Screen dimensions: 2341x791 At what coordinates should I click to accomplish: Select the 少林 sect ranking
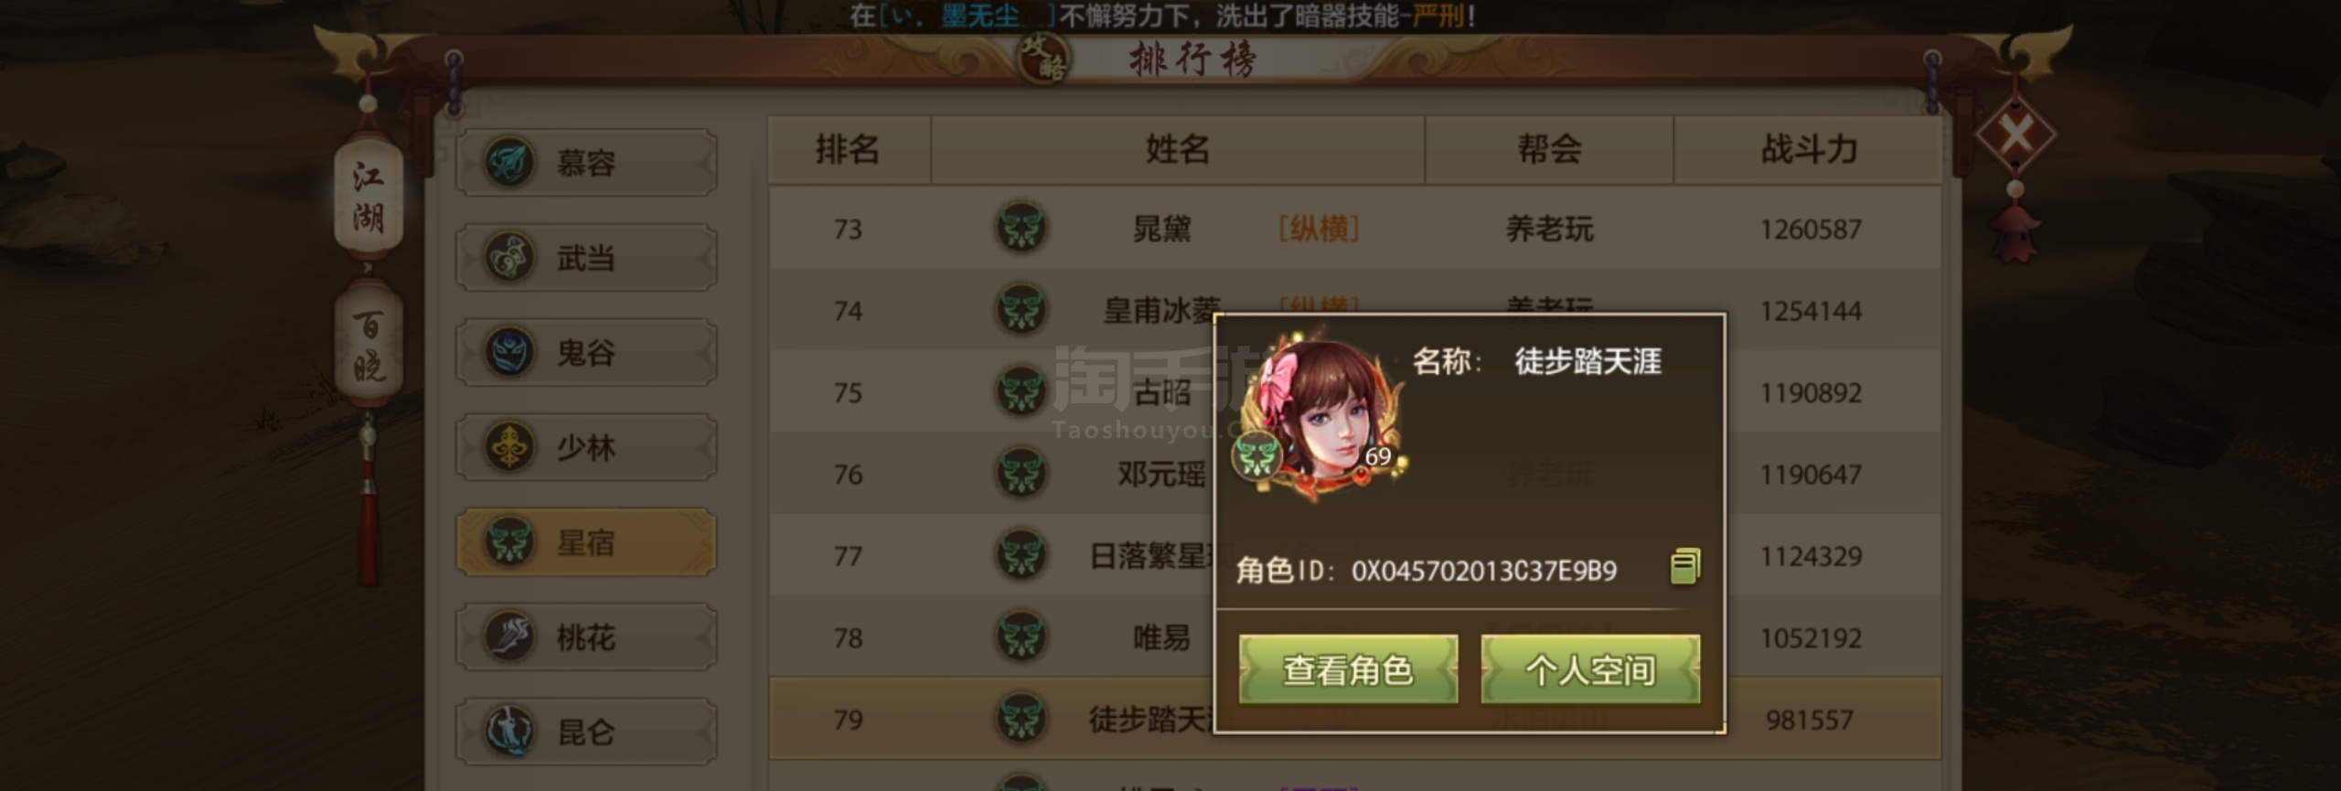tap(586, 447)
